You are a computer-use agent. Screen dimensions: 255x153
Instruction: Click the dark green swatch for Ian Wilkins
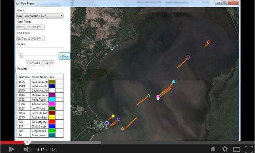pos(52,108)
